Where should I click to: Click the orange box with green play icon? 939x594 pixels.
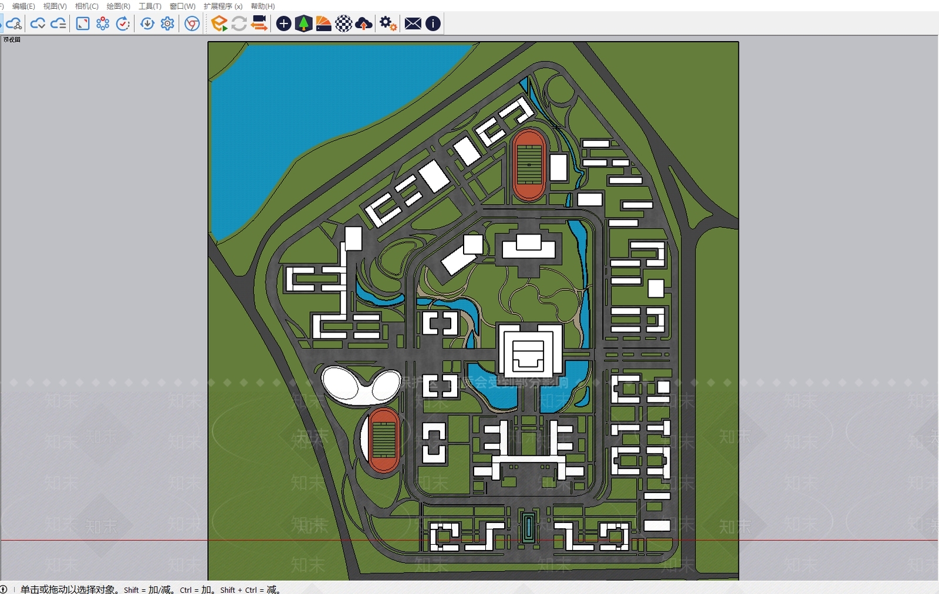(219, 23)
